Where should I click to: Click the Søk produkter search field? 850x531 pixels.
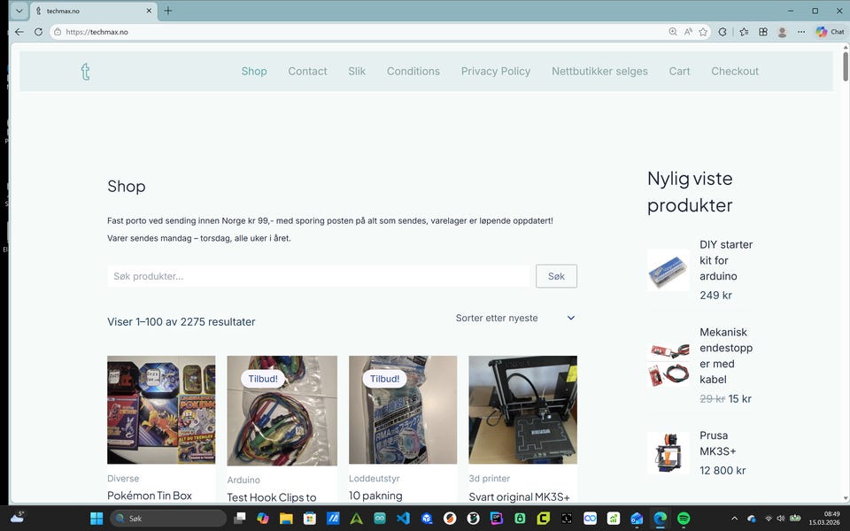pyautogui.click(x=318, y=276)
